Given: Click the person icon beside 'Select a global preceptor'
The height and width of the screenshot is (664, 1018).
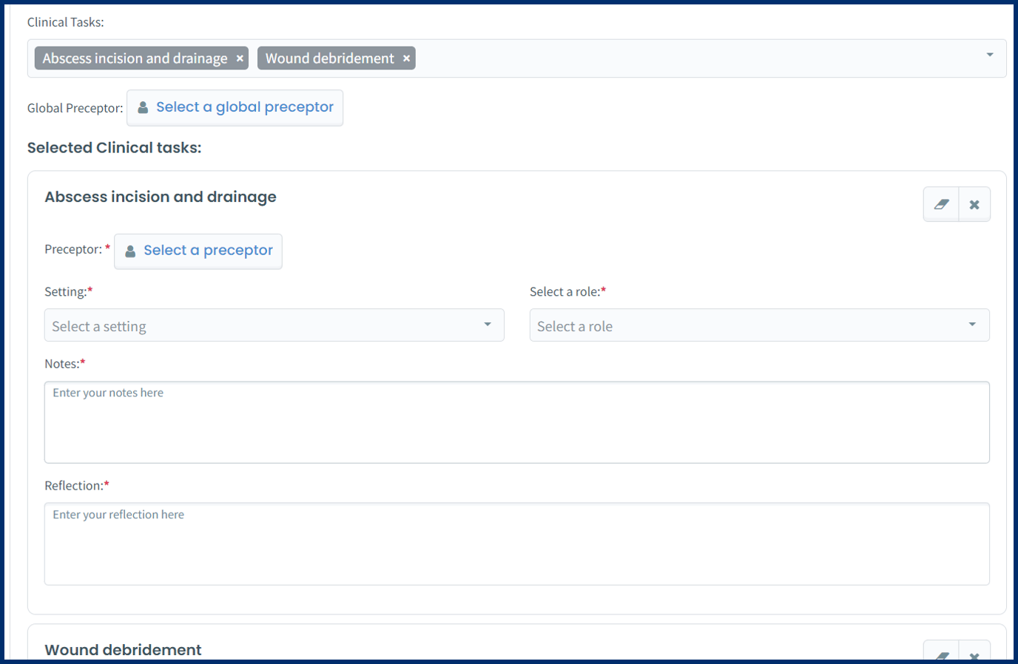Looking at the screenshot, I should (142, 107).
